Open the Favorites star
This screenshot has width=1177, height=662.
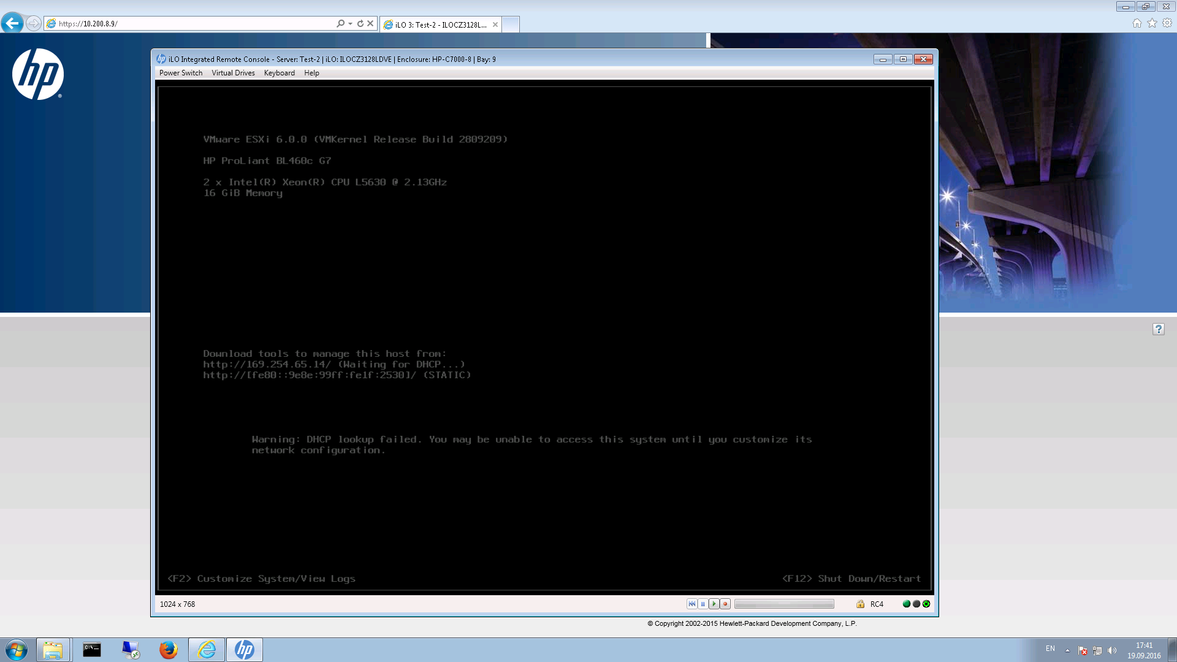[x=1152, y=23]
